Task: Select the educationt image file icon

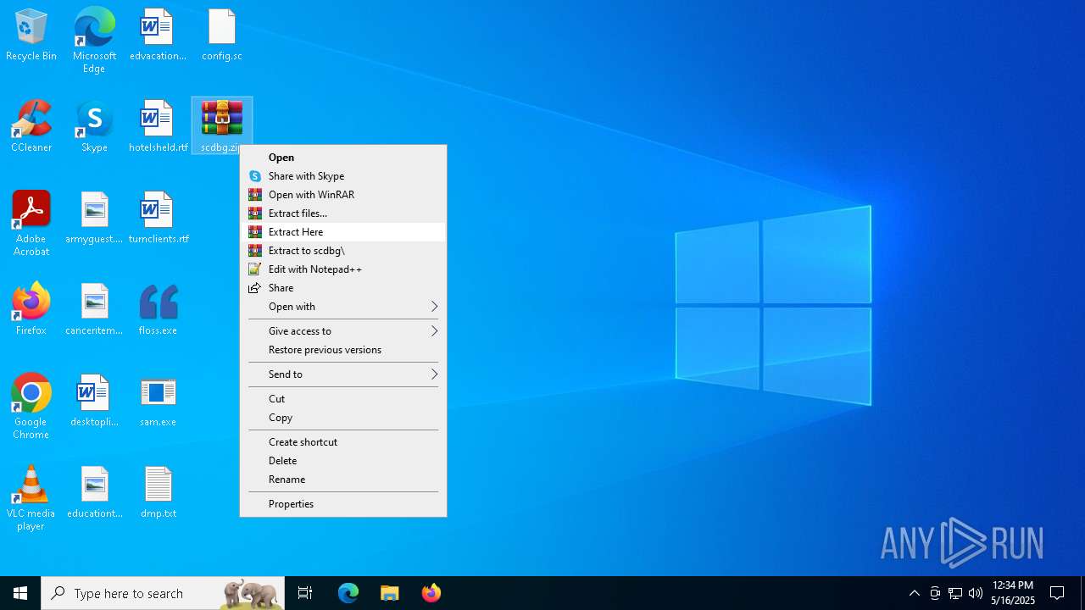Action: point(94,493)
